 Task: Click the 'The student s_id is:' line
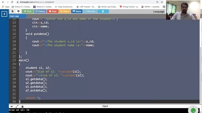63,41
